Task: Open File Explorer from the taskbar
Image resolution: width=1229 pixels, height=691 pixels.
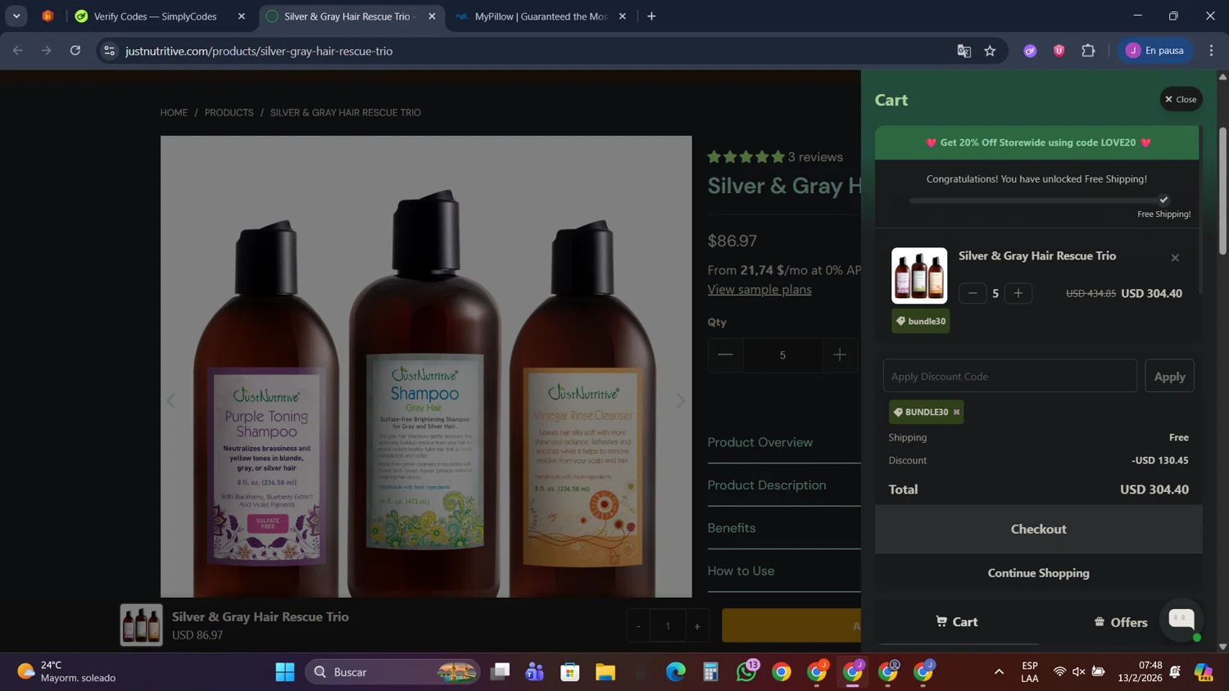Action: [x=605, y=672]
